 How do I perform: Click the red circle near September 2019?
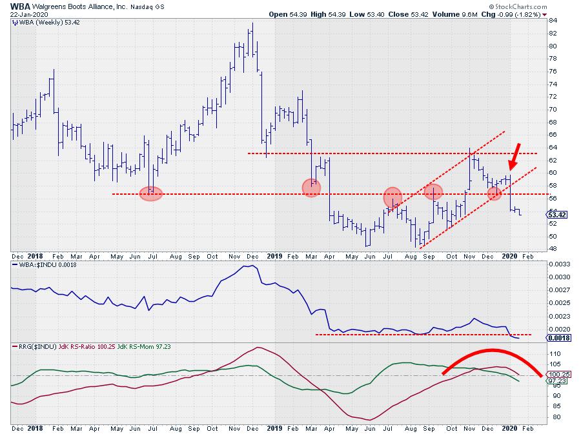[433, 191]
